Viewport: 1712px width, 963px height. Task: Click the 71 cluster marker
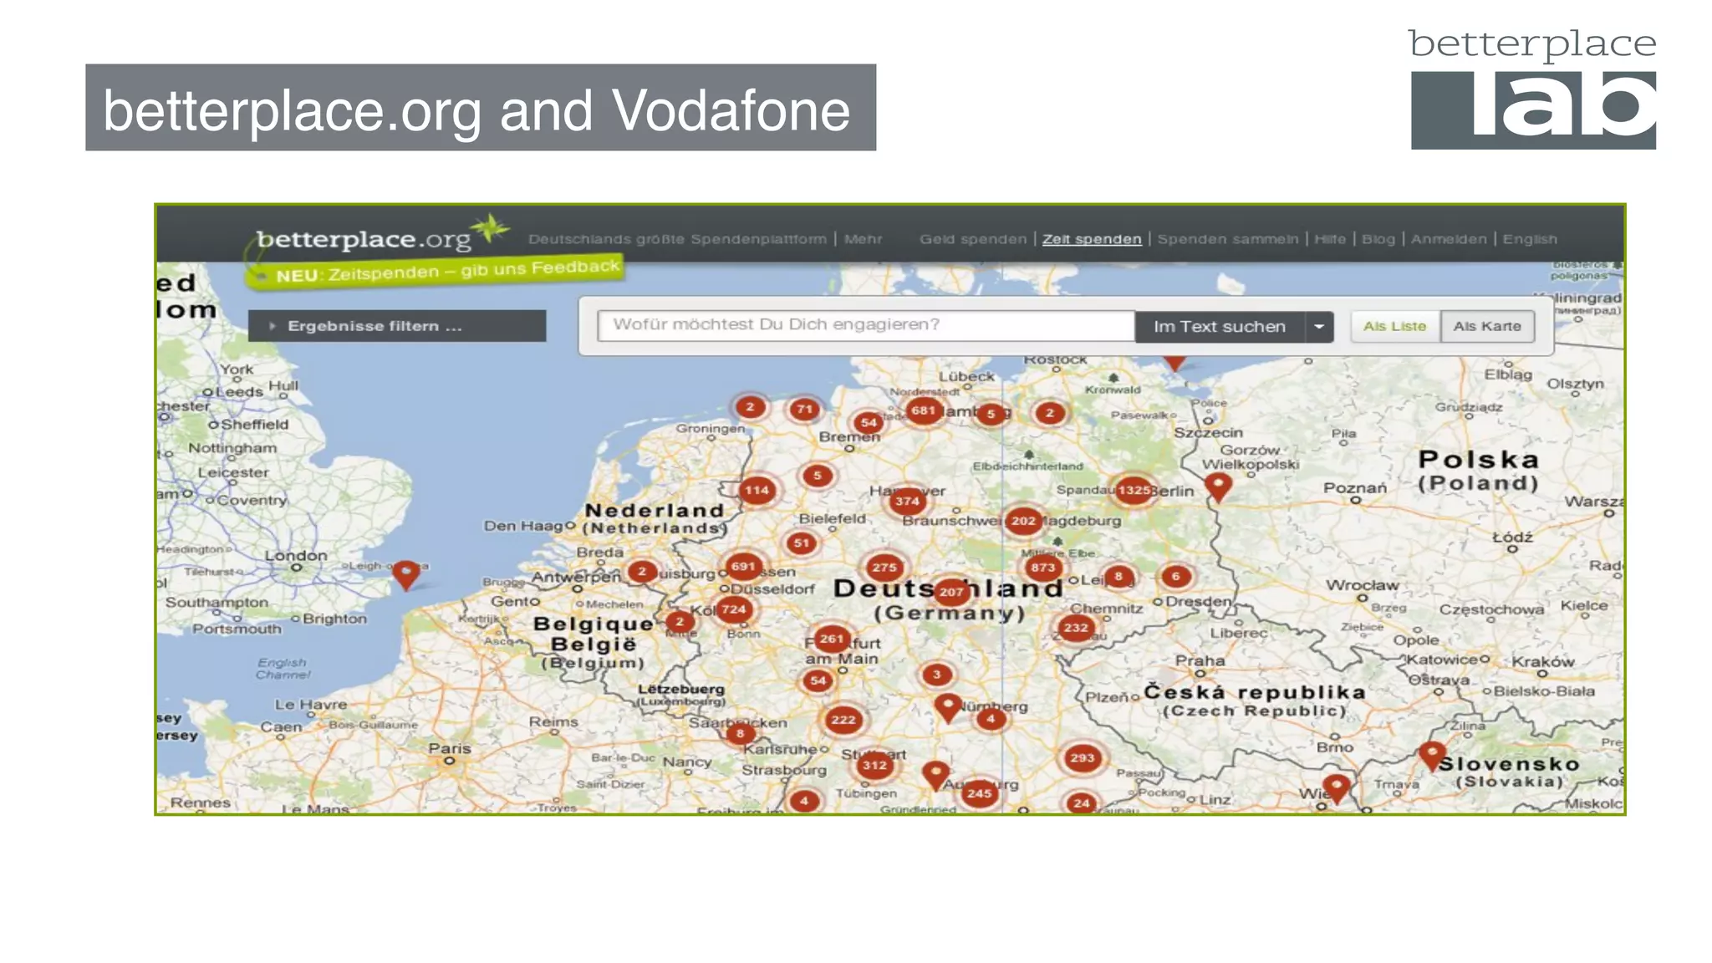(x=804, y=409)
